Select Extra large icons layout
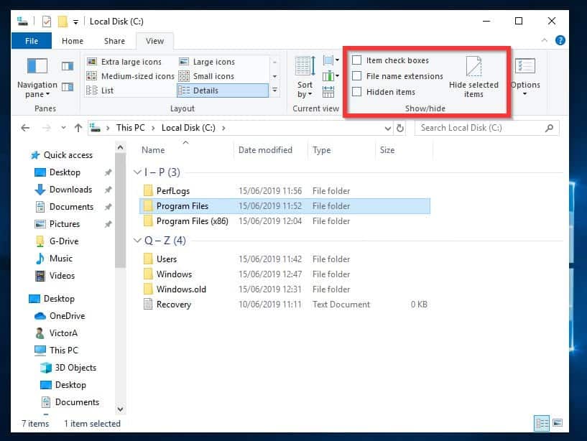This screenshot has height=441, width=587. (124, 62)
